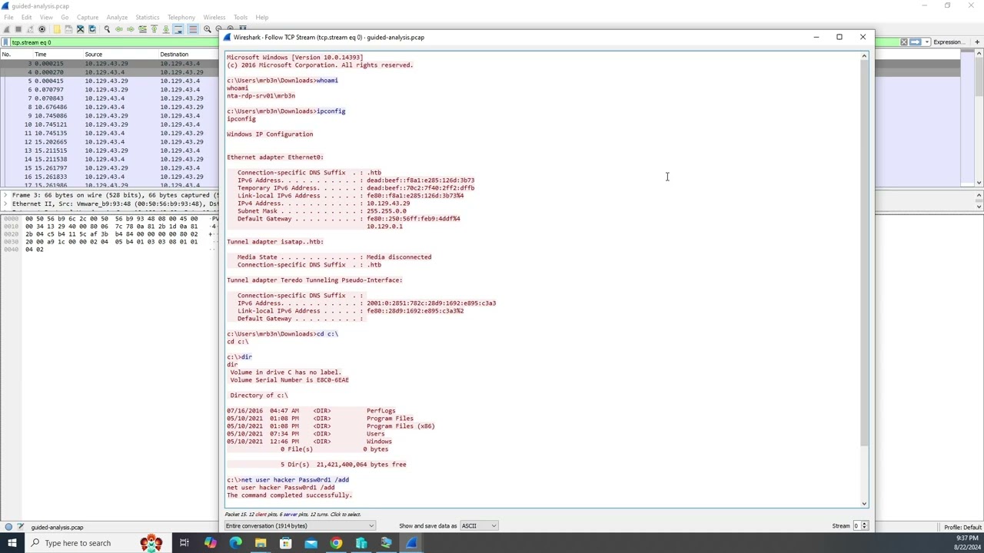Click the go to packet icon

142,29
